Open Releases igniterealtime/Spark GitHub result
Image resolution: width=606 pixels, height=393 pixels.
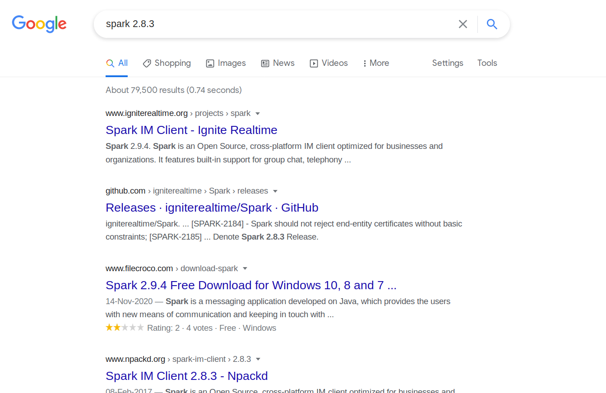pyautogui.click(x=212, y=208)
